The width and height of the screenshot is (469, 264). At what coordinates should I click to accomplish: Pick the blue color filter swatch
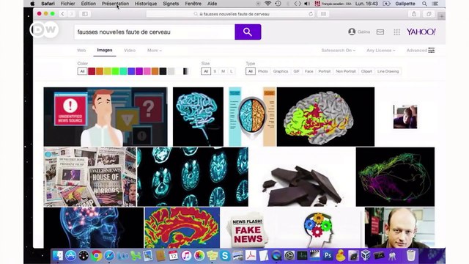click(131, 71)
